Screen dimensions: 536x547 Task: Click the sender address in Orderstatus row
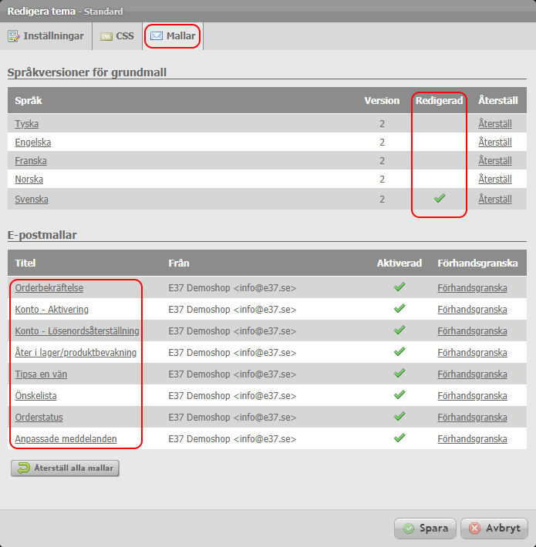pyautogui.click(x=232, y=418)
